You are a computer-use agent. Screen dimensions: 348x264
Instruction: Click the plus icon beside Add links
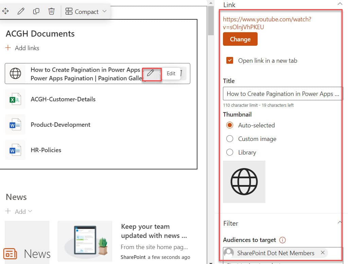click(8, 47)
